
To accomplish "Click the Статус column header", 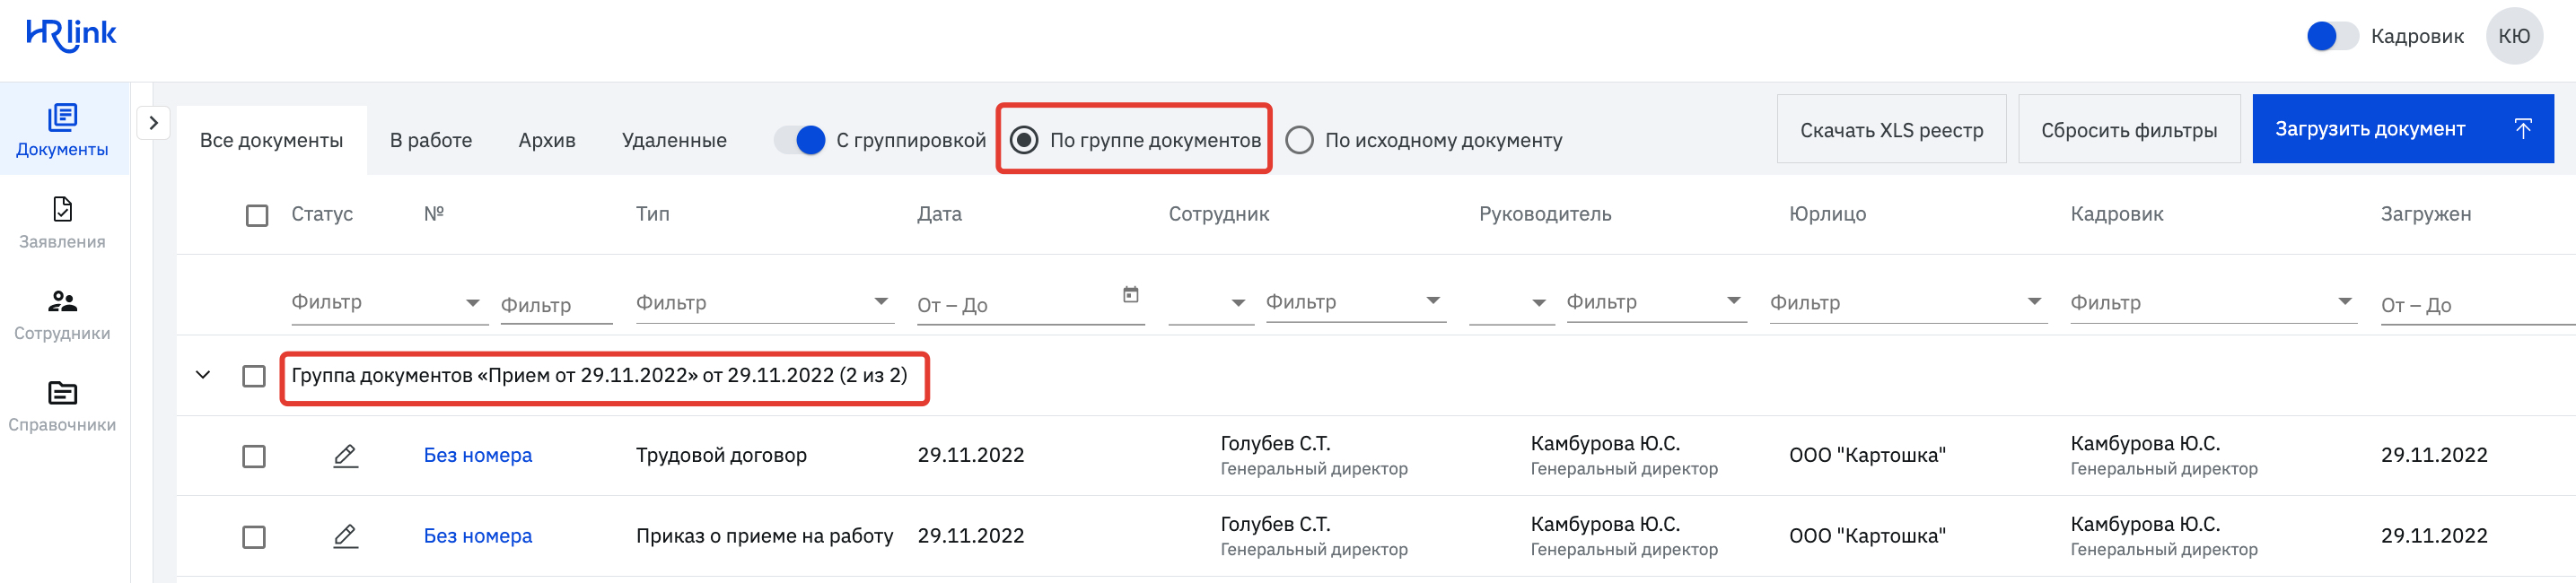I will point(322,214).
